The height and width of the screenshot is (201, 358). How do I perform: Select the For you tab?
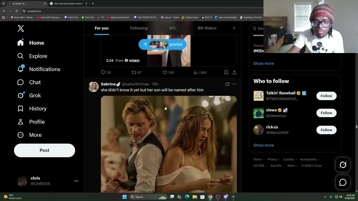102,28
